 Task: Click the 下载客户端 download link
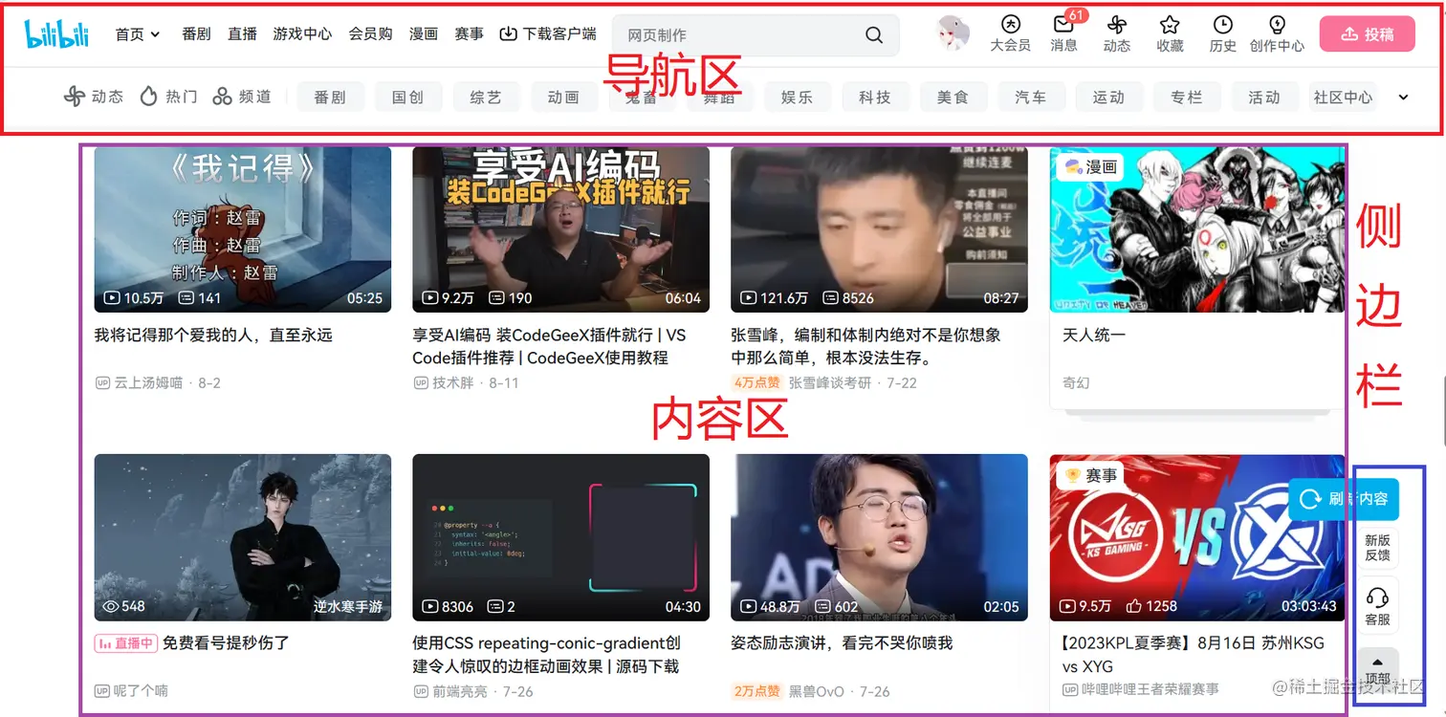point(546,33)
